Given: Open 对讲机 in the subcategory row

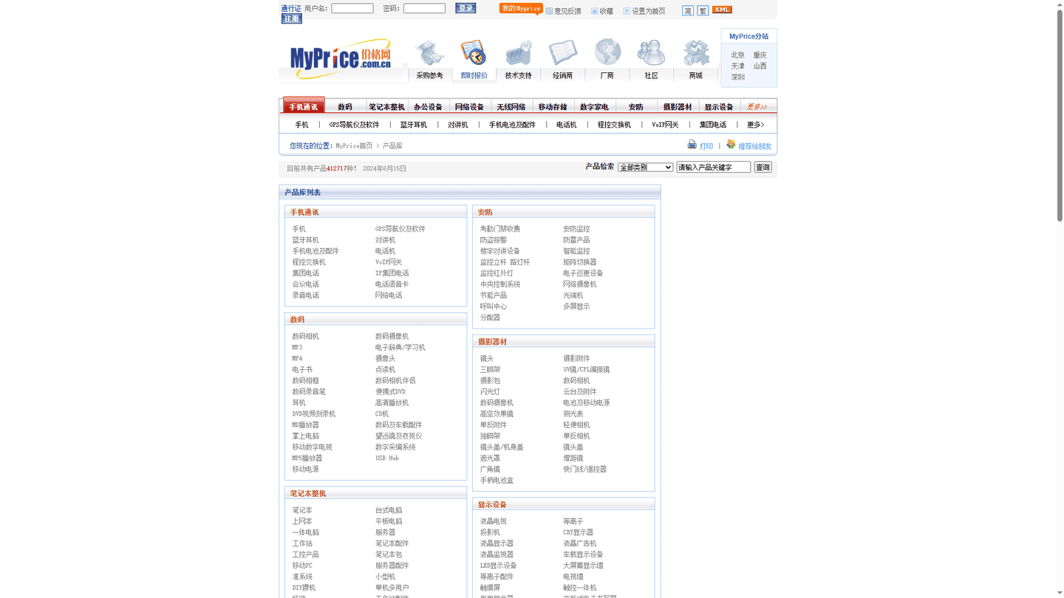Looking at the screenshot, I should tap(458, 125).
